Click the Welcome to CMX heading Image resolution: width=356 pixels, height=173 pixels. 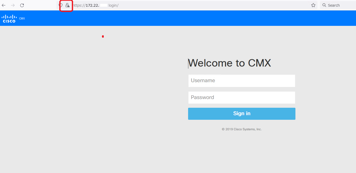pos(229,63)
